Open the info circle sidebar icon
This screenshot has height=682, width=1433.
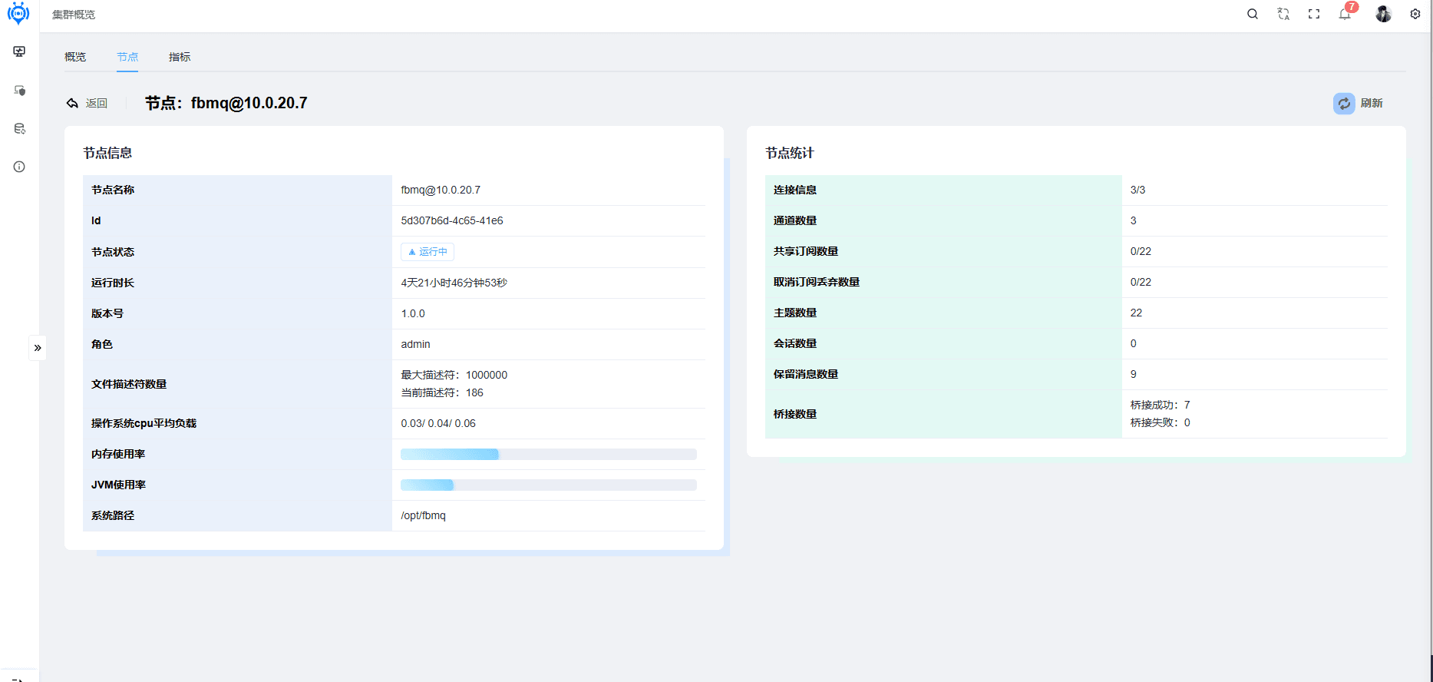coord(19,167)
